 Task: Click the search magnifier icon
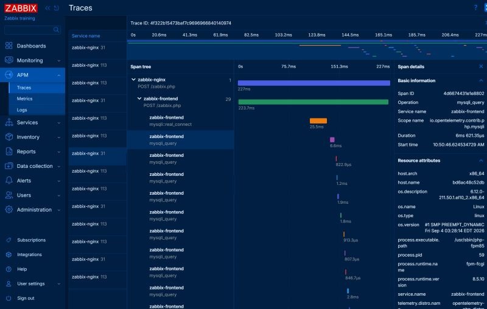(x=56, y=30)
